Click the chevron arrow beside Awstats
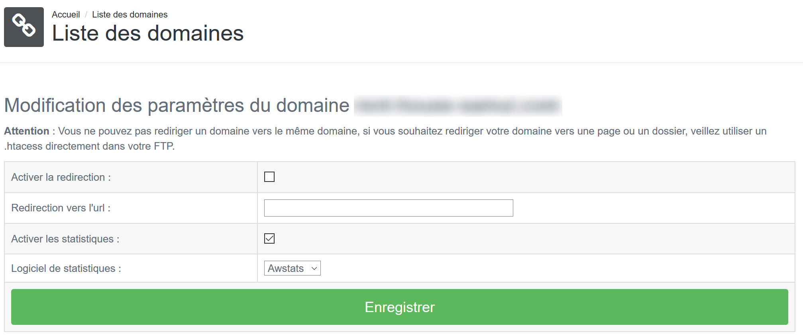 [x=314, y=268]
